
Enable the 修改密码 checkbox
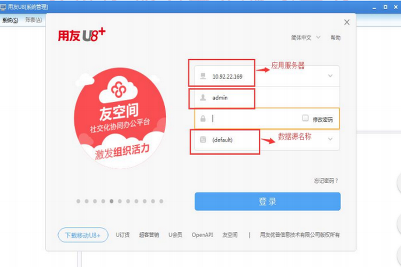click(x=305, y=118)
